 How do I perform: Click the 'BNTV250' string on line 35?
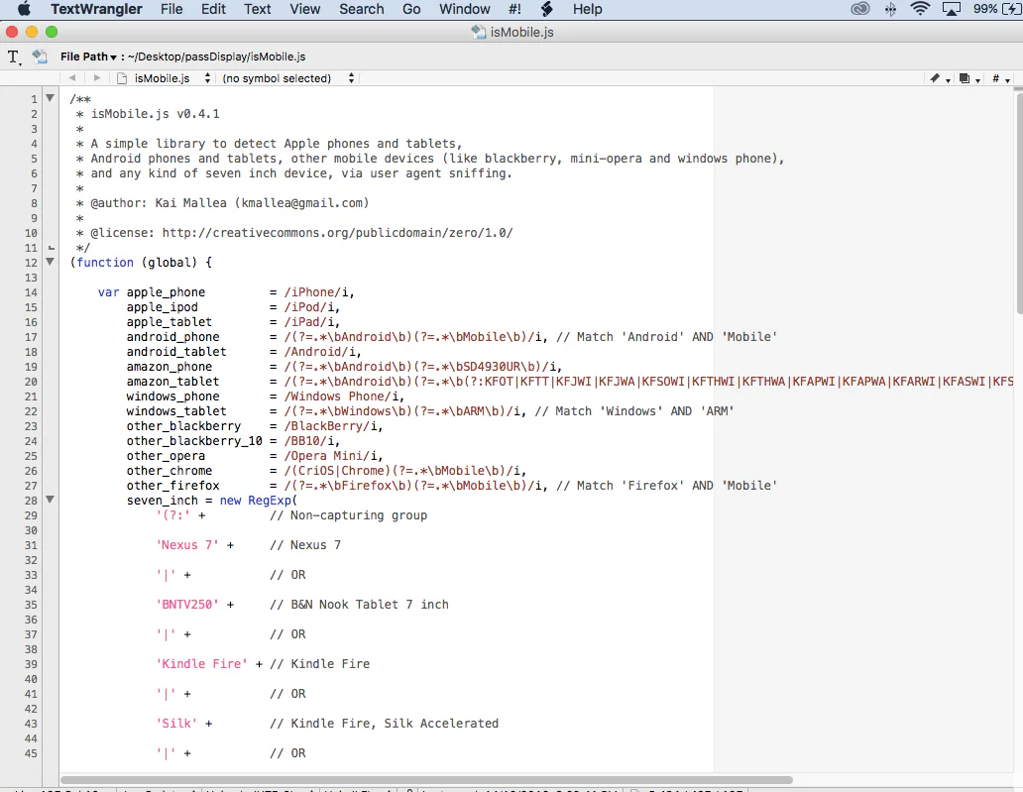pyautogui.click(x=187, y=605)
